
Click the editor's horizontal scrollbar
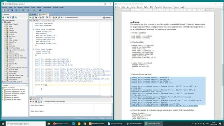click(x=68, y=96)
